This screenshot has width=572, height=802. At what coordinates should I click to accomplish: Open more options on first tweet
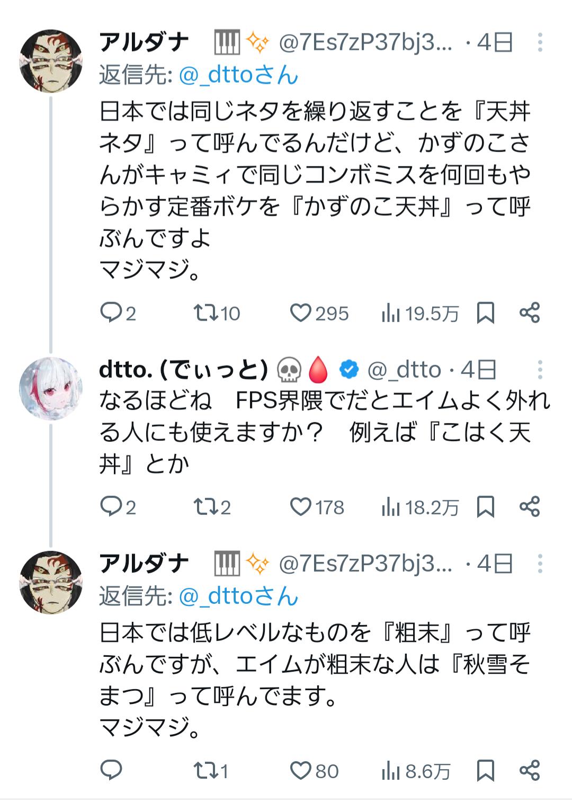click(x=540, y=42)
